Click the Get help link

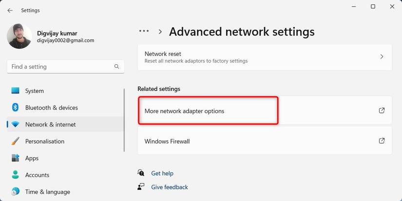coord(162,173)
